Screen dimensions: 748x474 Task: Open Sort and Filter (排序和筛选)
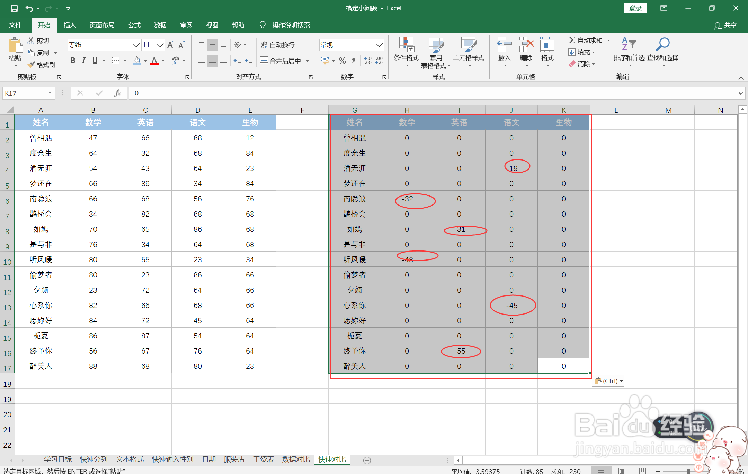629,52
